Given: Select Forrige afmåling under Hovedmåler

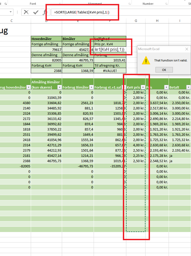Looking at the screenshot, I should pyautogui.click(x=47, y=44).
